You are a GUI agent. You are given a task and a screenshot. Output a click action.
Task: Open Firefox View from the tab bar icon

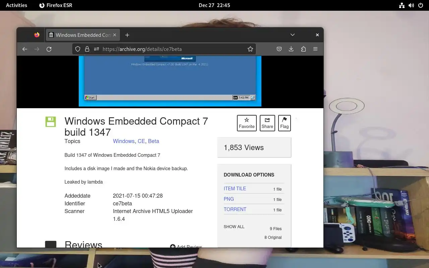point(37,35)
